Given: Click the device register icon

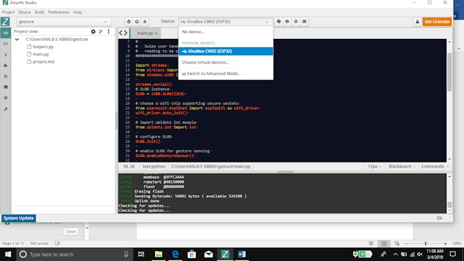Looking at the screenshot, I should 295,21.
